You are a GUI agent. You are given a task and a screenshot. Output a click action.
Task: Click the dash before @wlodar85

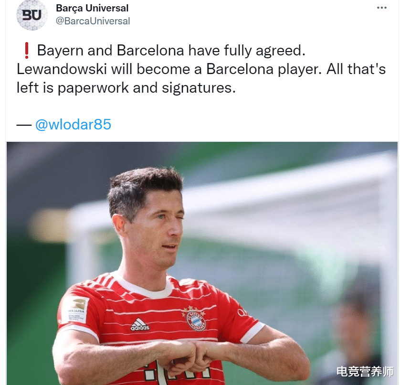tap(24, 125)
